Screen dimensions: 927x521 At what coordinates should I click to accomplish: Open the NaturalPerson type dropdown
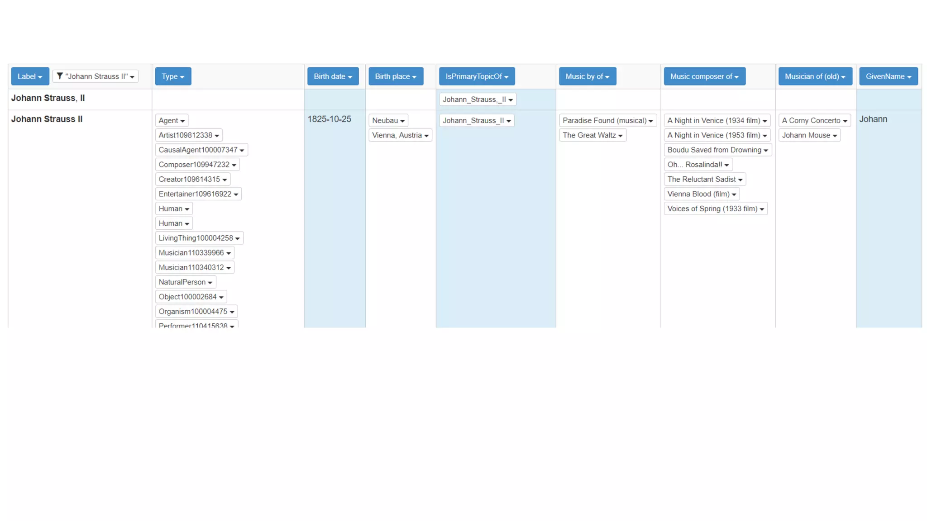coord(185,282)
